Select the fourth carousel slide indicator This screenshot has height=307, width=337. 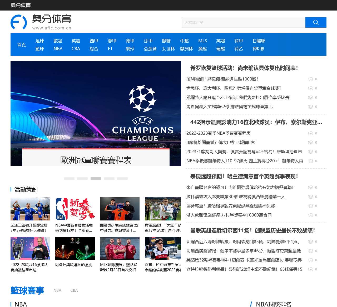(109, 179)
